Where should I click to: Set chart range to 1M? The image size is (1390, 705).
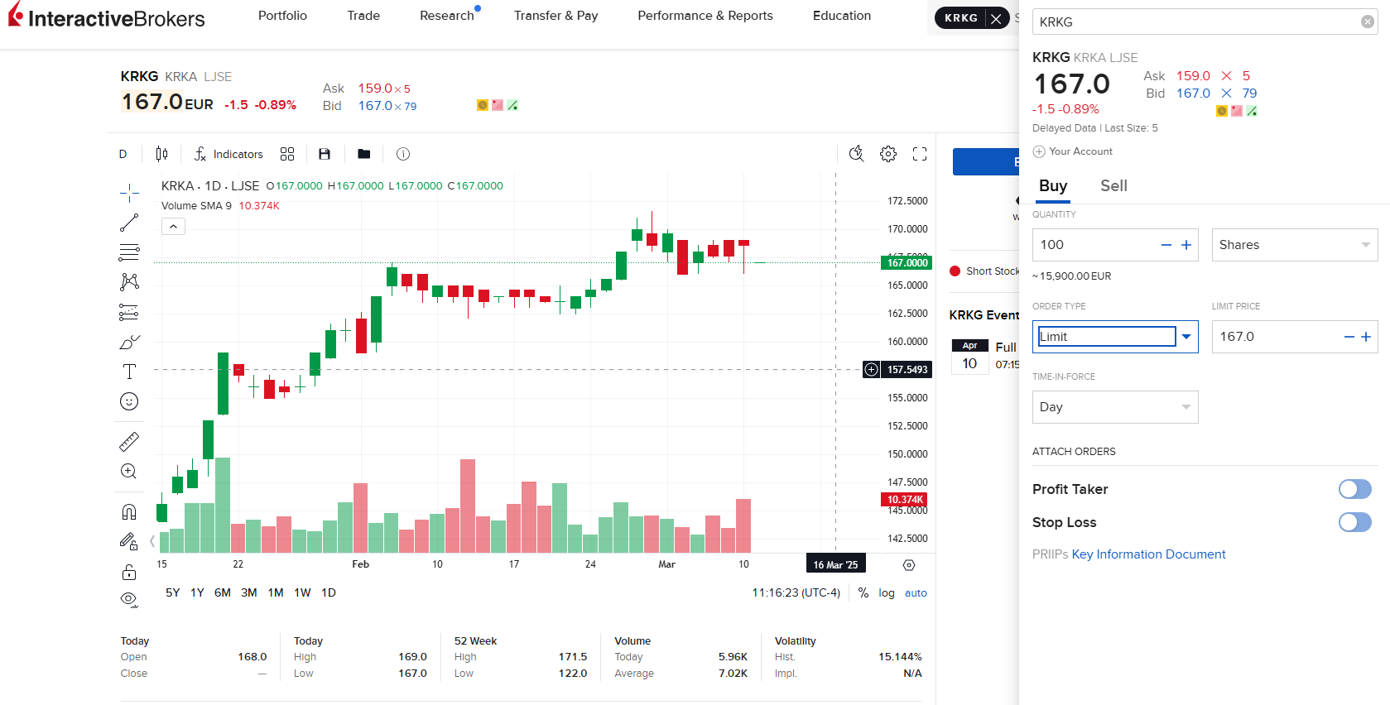[x=276, y=592]
